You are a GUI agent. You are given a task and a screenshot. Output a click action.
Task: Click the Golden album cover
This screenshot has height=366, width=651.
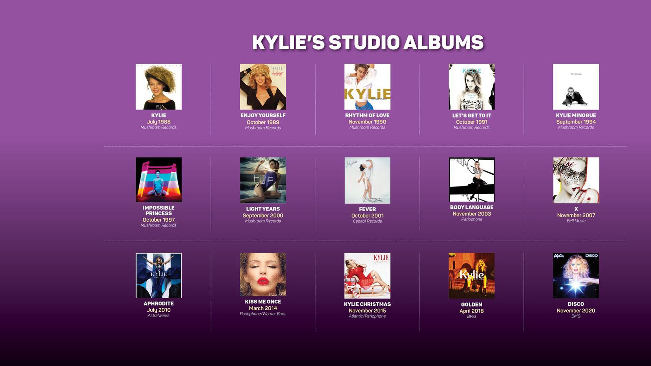[472, 276]
